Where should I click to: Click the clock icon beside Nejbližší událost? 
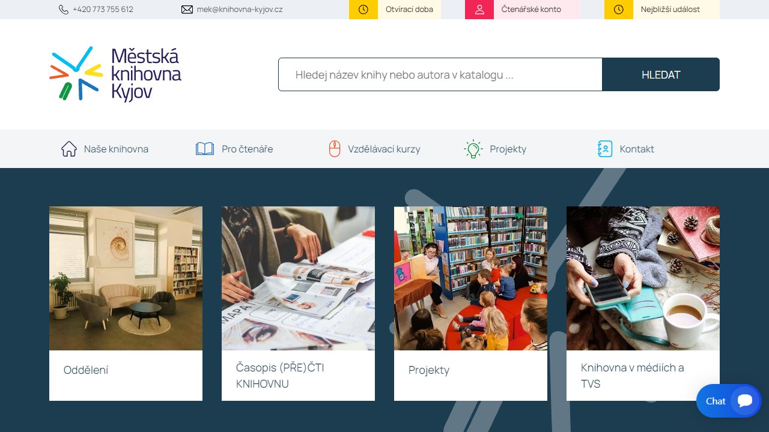(x=619, y=10)
